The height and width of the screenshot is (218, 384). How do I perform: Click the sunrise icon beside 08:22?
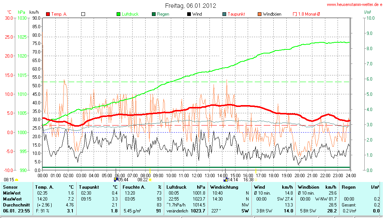(x=150, y=180)
